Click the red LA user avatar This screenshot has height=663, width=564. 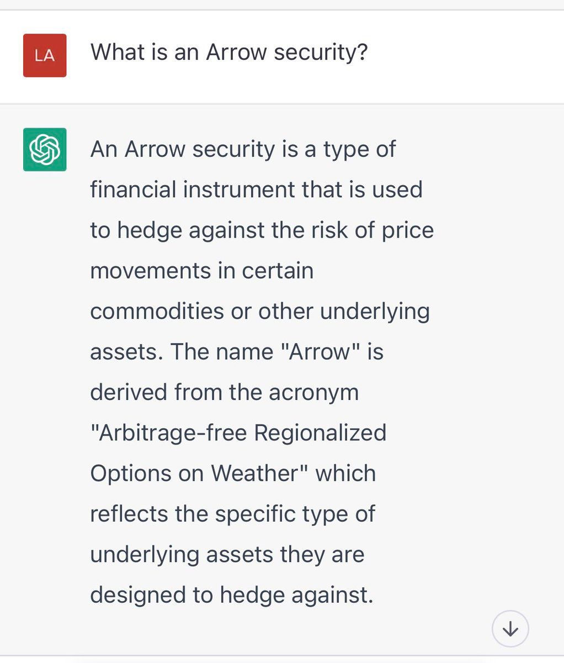point(45,55)
